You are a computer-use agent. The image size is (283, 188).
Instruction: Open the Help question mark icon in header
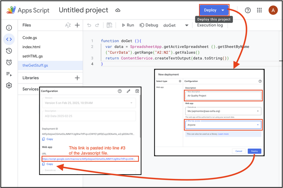click(248, 10)
